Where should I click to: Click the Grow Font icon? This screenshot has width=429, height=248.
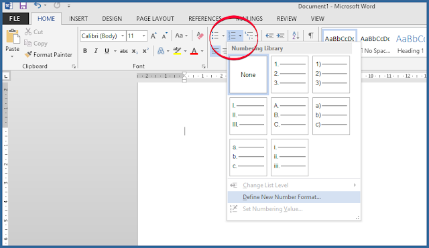[154, 36]
